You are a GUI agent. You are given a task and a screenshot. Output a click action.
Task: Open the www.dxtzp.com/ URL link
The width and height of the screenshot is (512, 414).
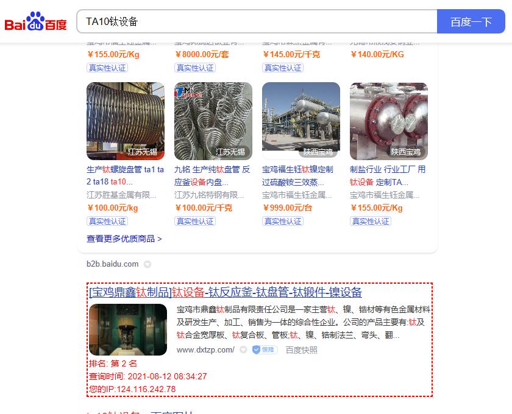(x=205, y=350)
